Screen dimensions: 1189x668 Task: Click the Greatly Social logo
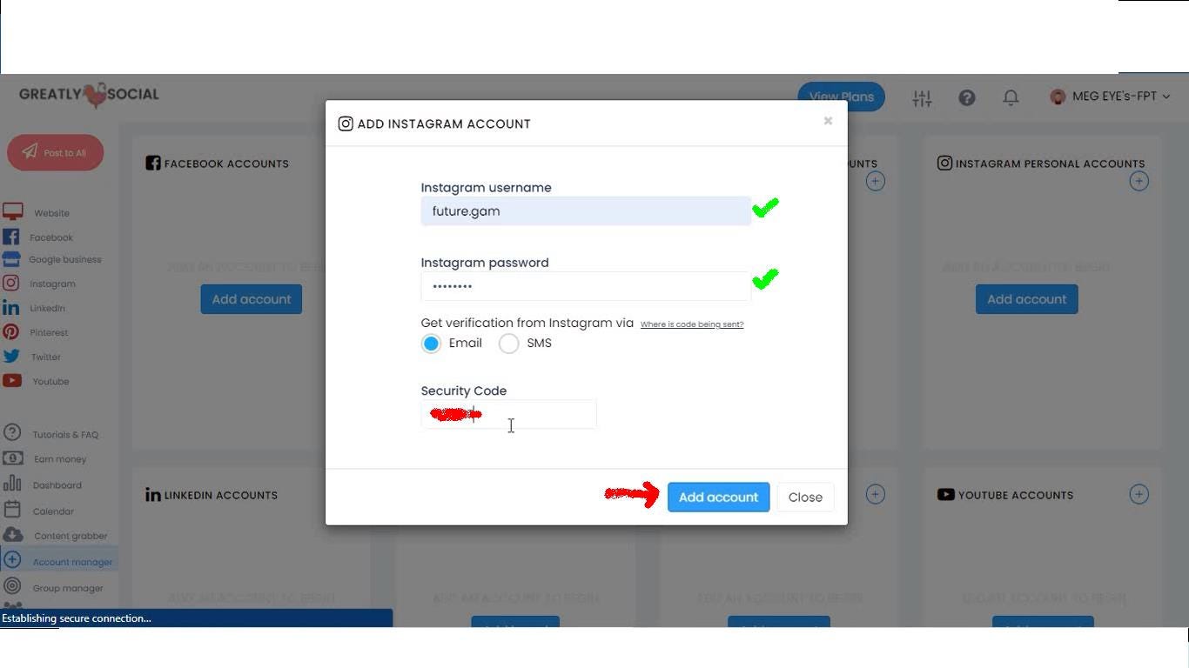89,95
